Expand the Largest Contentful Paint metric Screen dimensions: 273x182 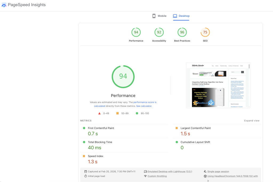click(x=195, y=128)
